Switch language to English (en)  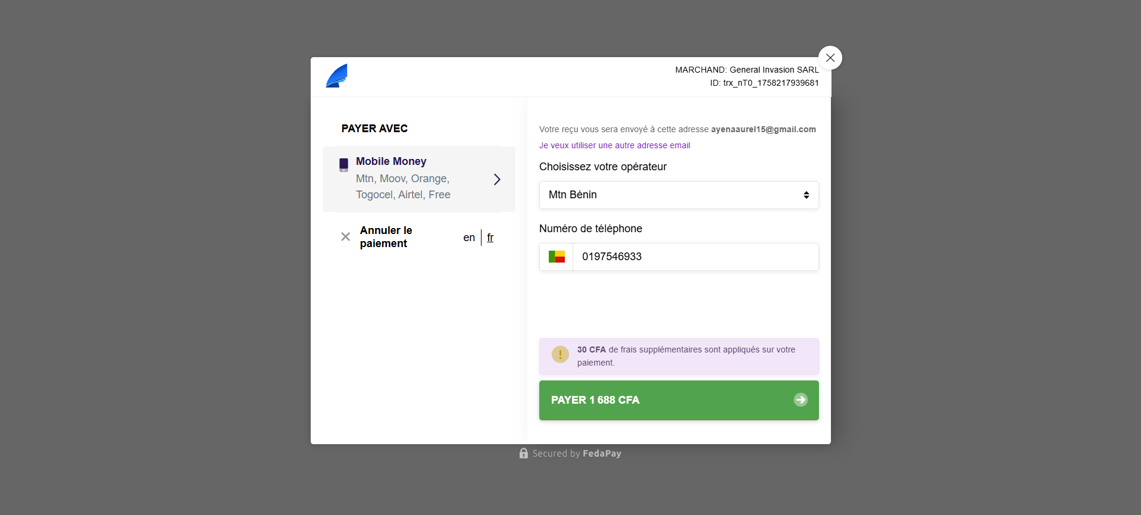click(x=469, y=238)
